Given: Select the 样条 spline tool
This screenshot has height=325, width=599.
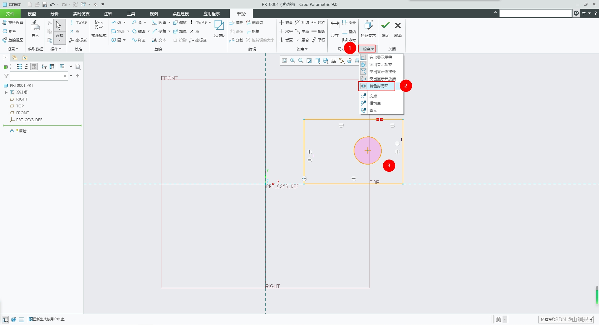Looking at the screenshot, I should point(139,40).
